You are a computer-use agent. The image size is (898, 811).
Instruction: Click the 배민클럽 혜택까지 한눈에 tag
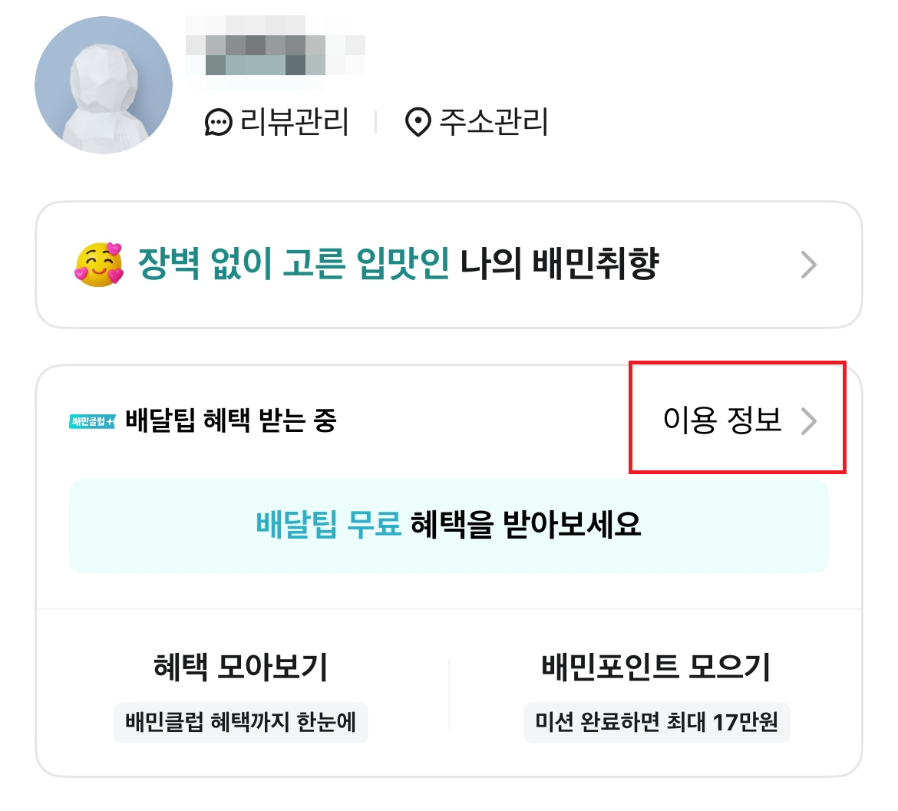[x=241, y=722]
